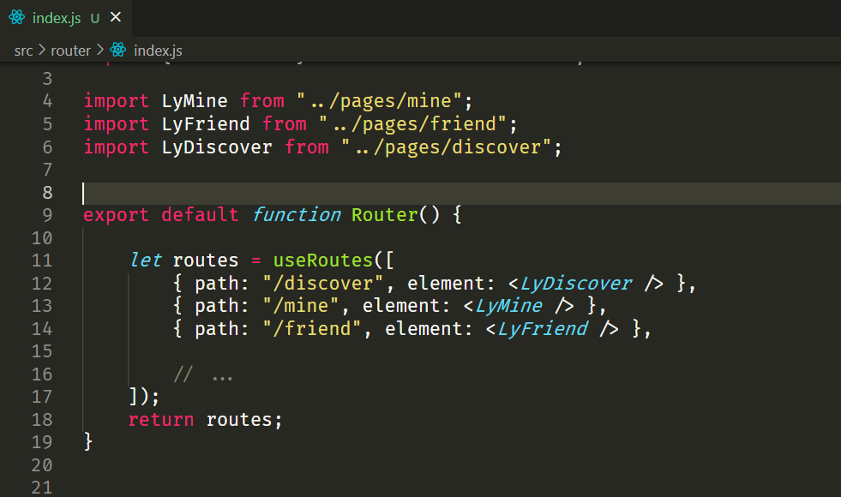Click the untracked 'U' git status marker
This screenshot has width=841, height=497.
(95, 19)
